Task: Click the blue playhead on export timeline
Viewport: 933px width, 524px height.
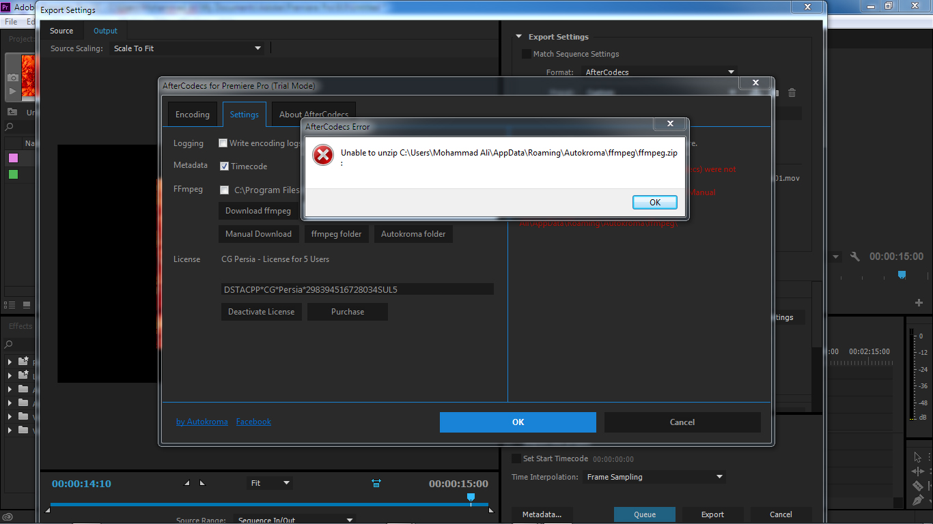Action: [471, 499]
